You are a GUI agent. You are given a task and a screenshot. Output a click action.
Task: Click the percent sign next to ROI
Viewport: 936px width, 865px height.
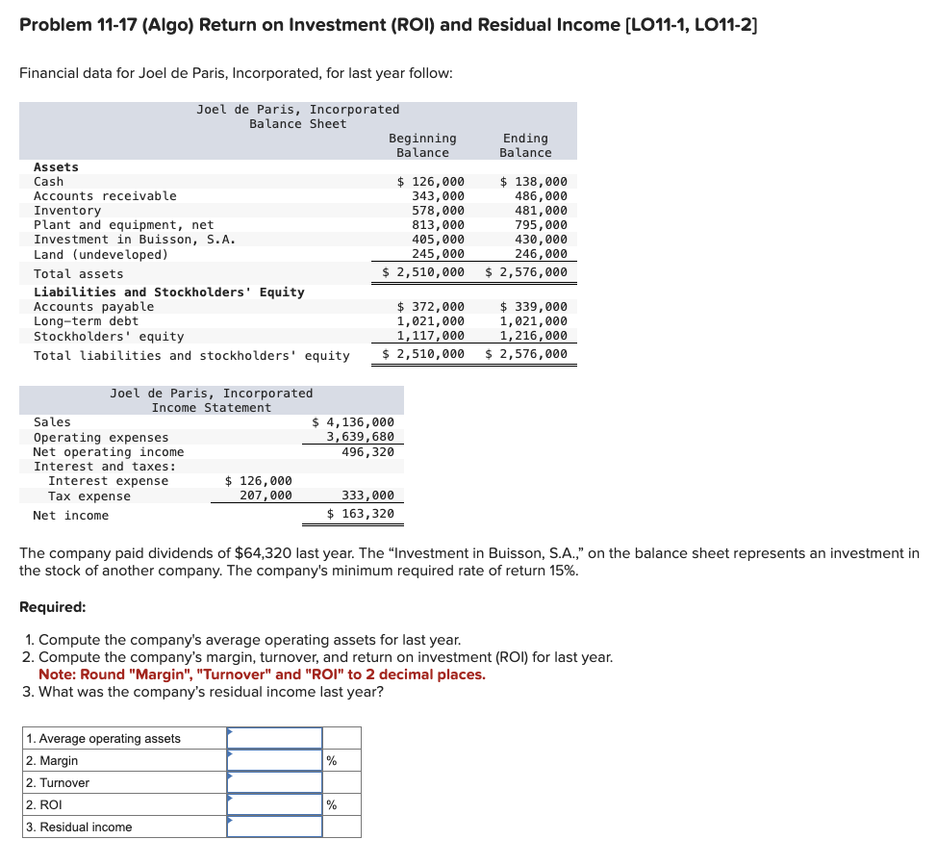coord(331,804)
